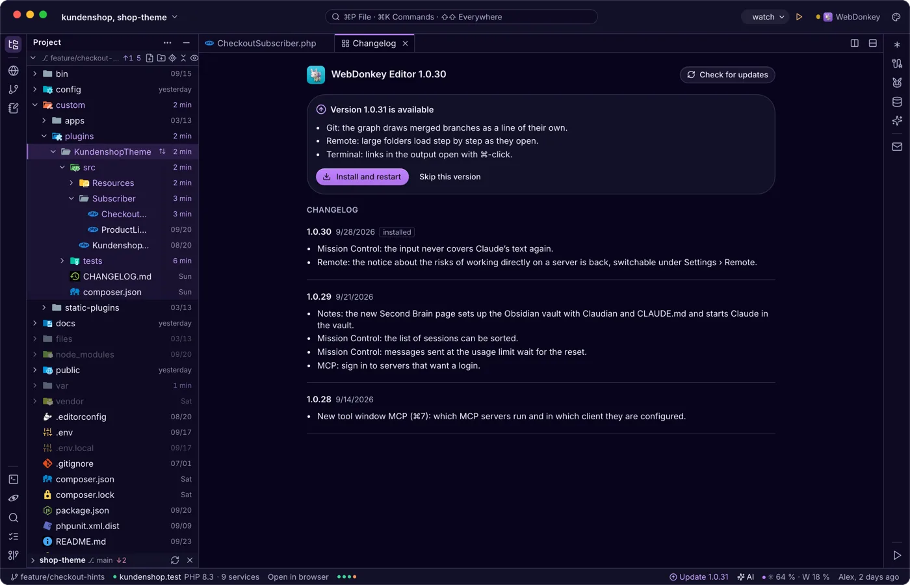Open the globe icon in left sidebar
This screenshot has height=585, width=910.
(13, 70)
